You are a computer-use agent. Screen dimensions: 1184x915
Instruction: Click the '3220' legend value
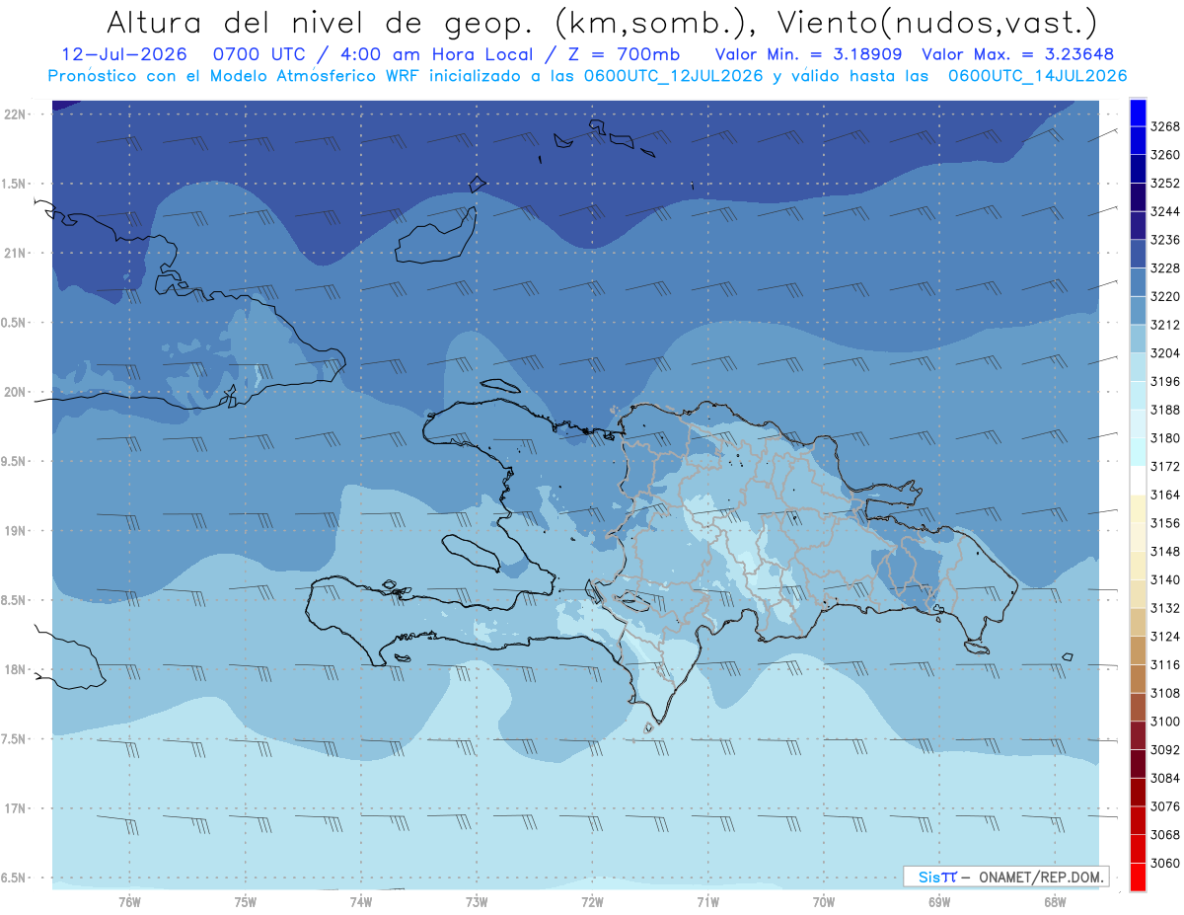[x=1165, y=296]
